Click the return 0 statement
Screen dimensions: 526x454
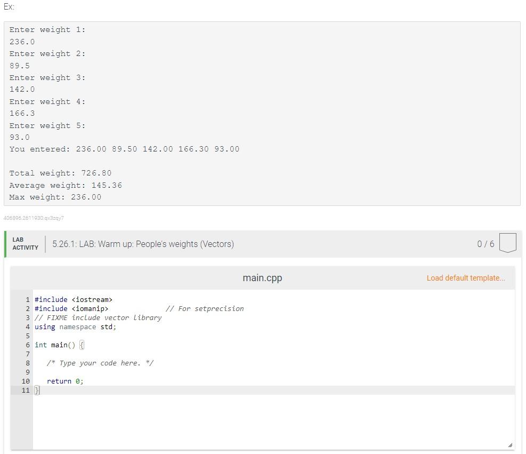[x=64, y=381]
